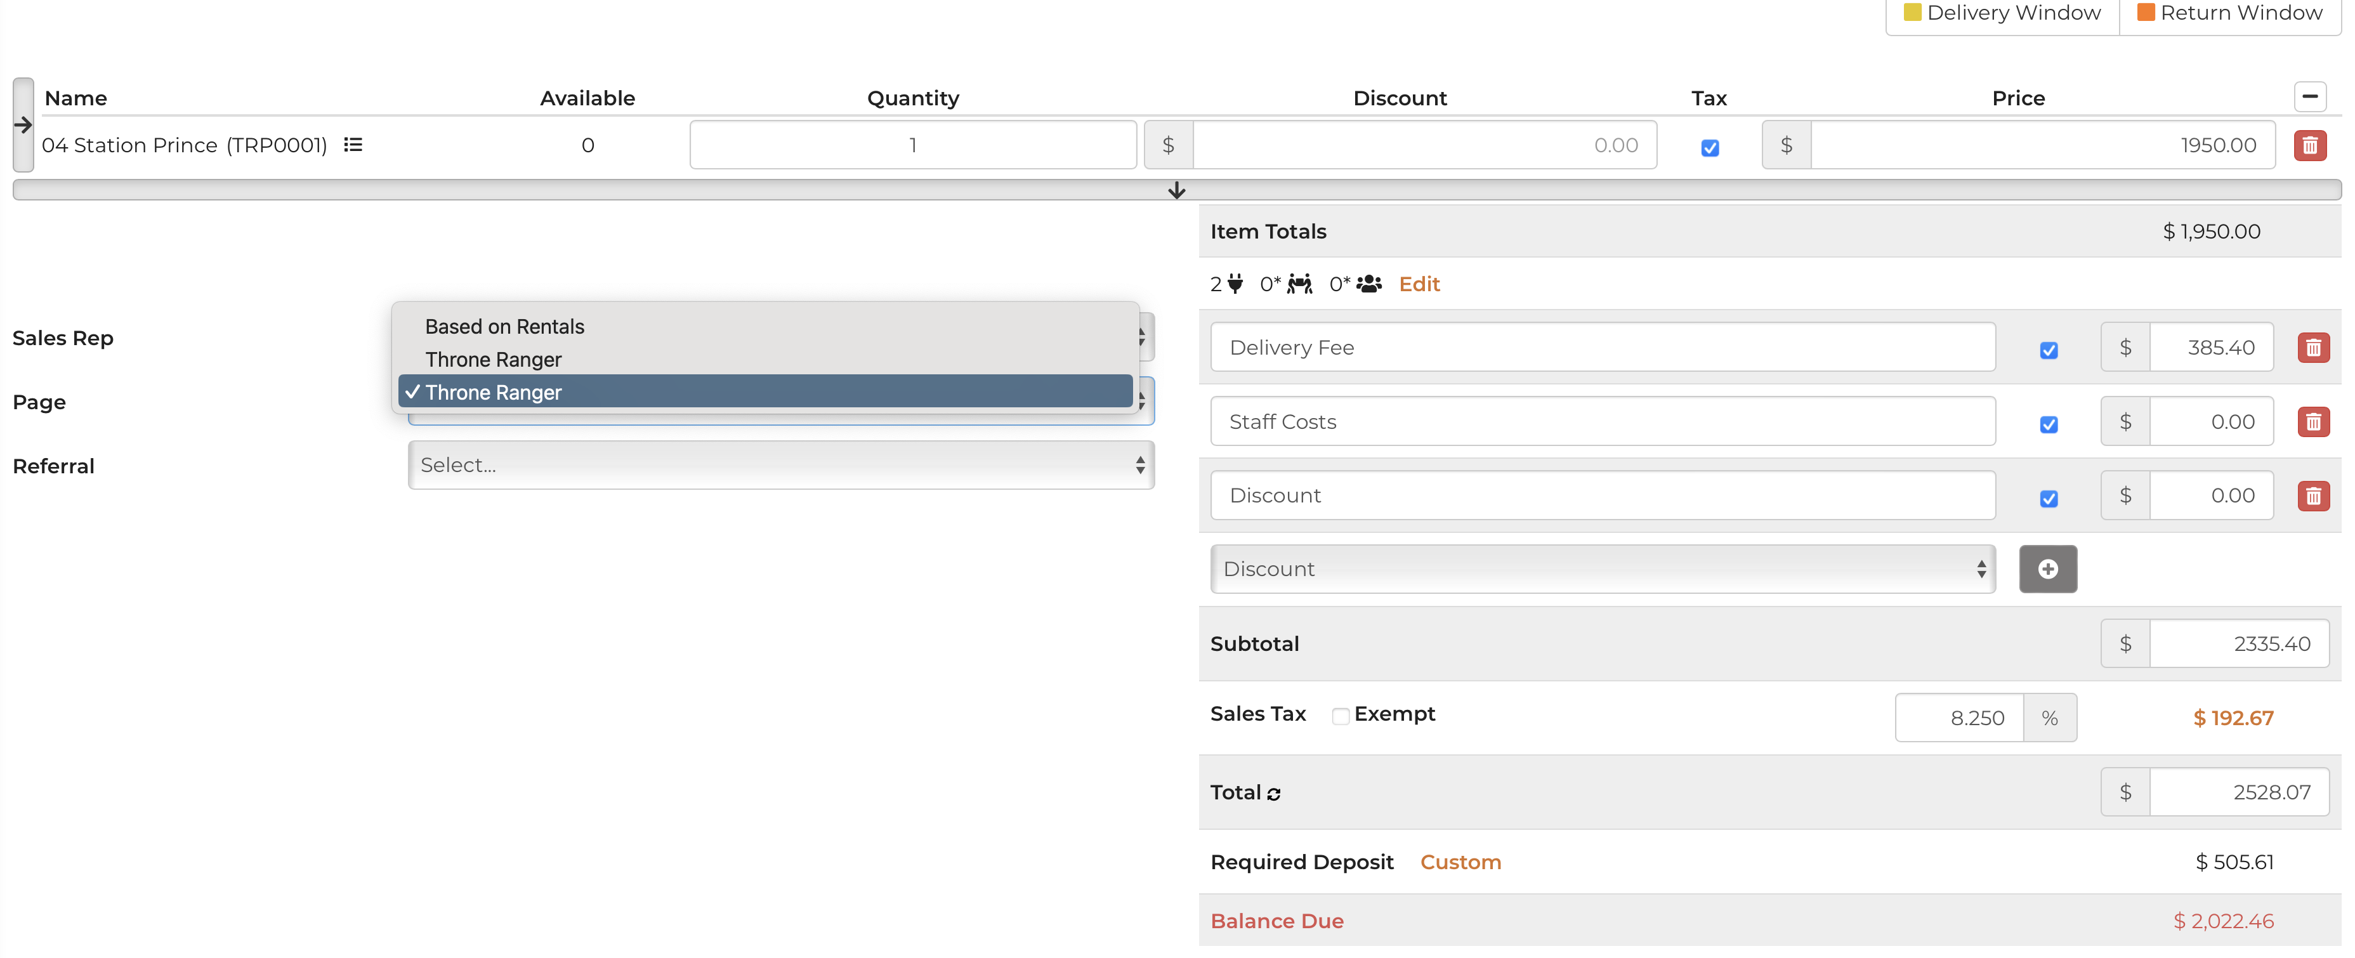Image resolution: width=2355 pixels, height=958 pixels.
Task: Enable the Sales Tax Exempt checkbox
Action: coord(1340,716)
